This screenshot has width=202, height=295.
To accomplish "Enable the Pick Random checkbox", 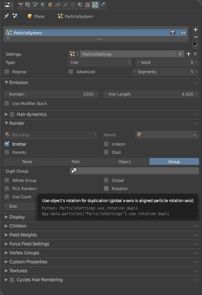I will point(7,189).
